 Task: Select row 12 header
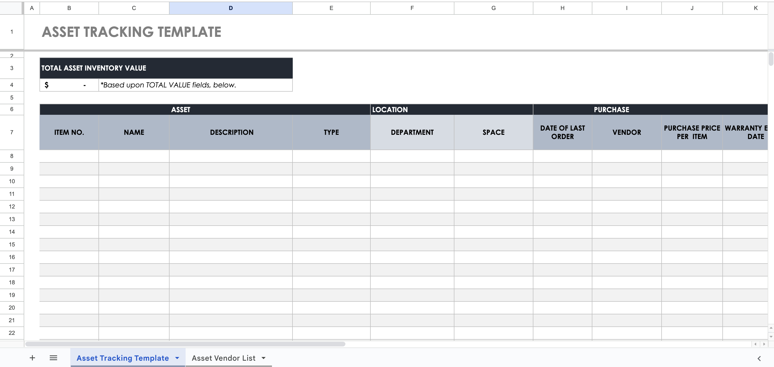click(x=12, y=206)
